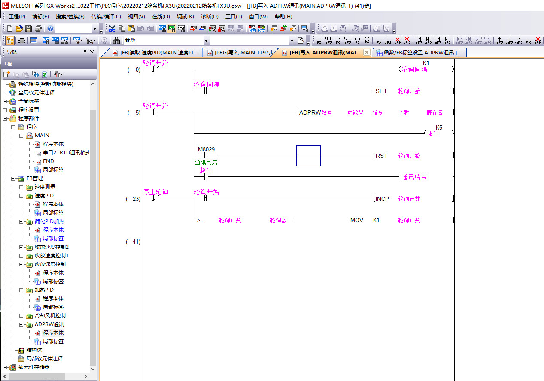Click the Open project folder icon
The height and width of the screenshot is (381, 544).
(19, 29)
